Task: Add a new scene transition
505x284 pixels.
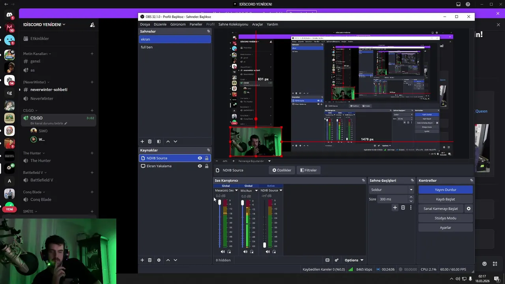Action: (395, 207)
